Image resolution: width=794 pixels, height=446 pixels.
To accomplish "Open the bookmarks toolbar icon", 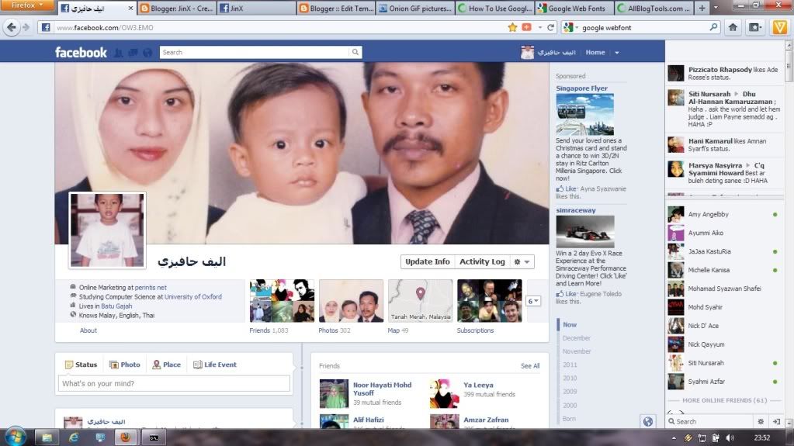I will click(x=755, y=27).
